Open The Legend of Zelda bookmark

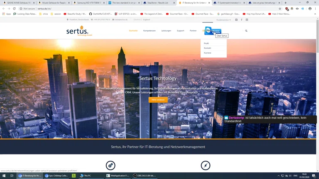tap(152, 14)
